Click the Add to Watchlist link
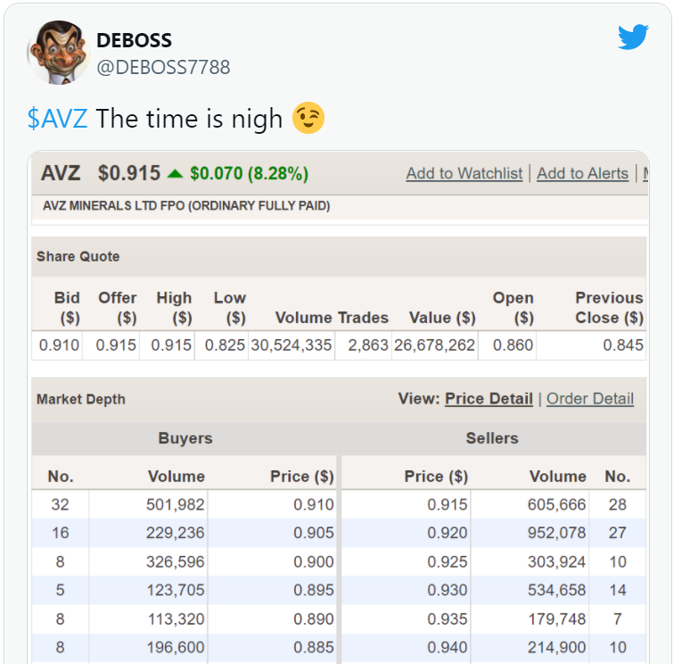This screenshot has width=674, height=664. (464, 173)
